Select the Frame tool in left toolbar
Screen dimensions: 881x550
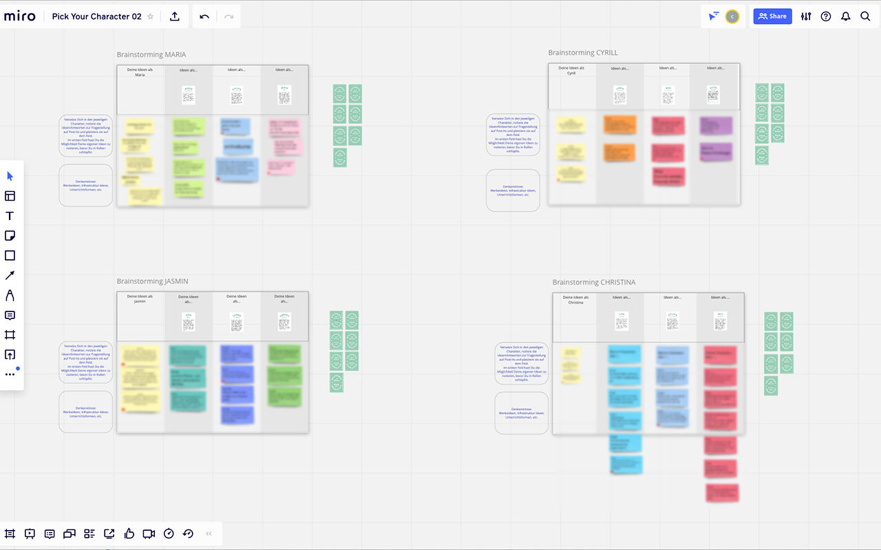[10, 335]
